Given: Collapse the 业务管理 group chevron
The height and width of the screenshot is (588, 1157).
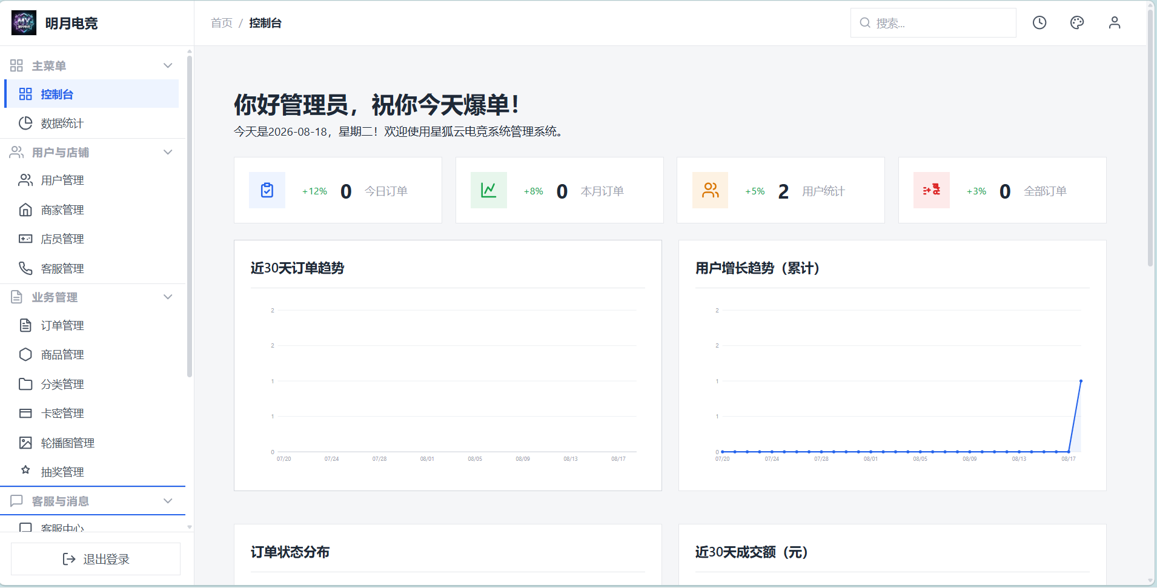Looking at the screenshot, I should tap(168, 297).
